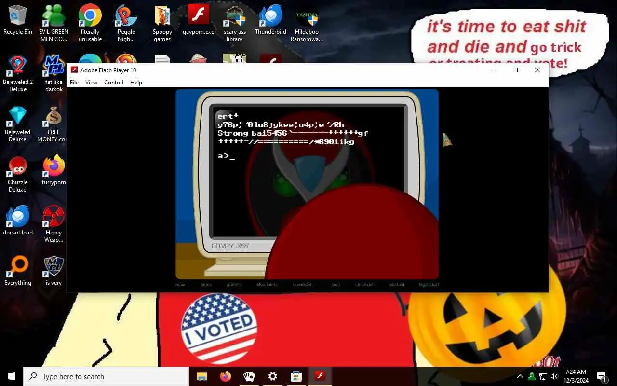Click the Windows Start button
Image resolution: width=617 pixels, height=386 pixels.
(12, 376)
